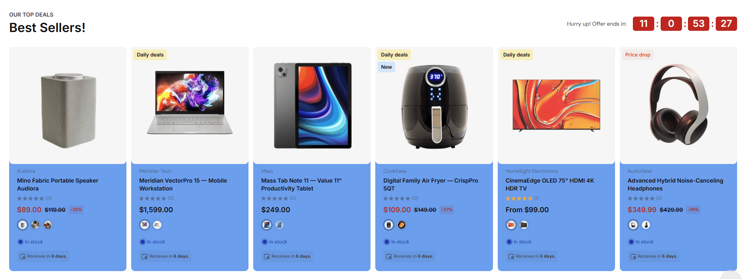Viewport: 747px width, 279px height.
Task: Open the CinemaEdge OLED 75" HDR TV product page
Action: (x=549, y=185)
